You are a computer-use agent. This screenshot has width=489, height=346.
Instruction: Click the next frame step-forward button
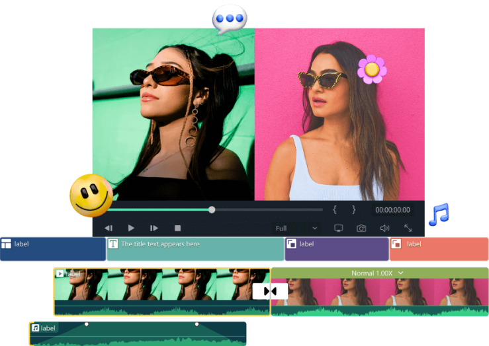[x=154, y=228]
